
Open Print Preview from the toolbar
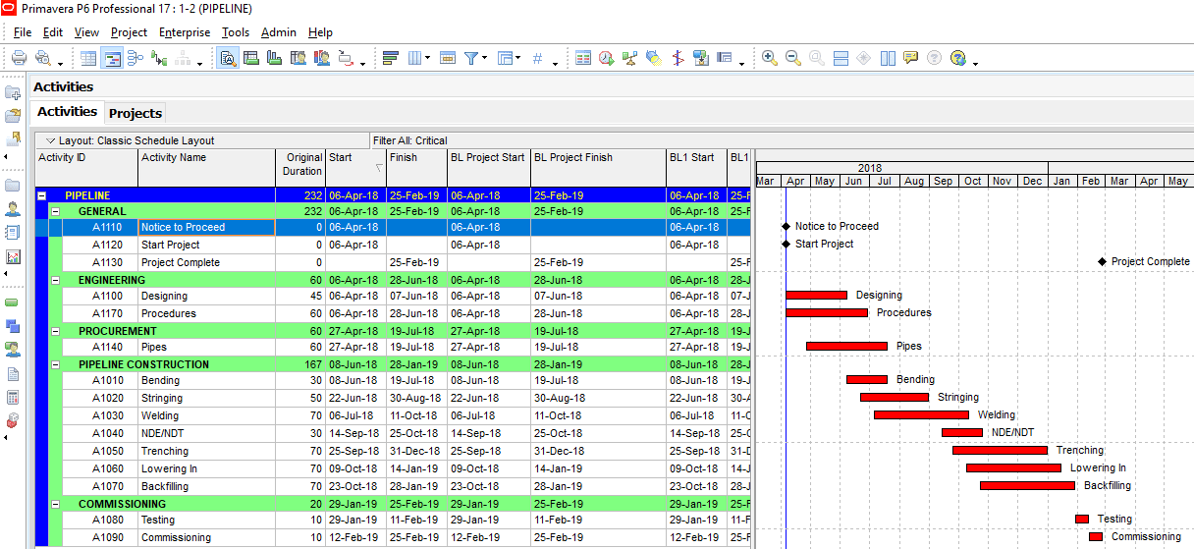[43, 58]
